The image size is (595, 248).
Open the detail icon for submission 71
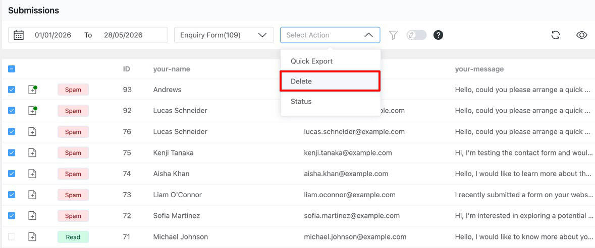[33, 237]
